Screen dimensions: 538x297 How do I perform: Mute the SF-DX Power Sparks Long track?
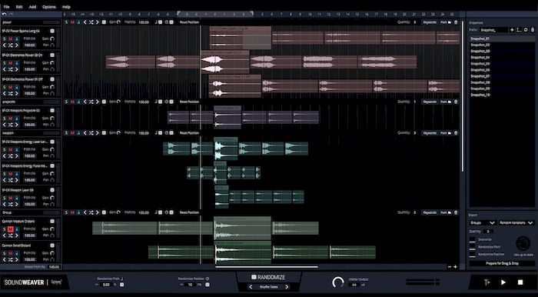(x=10, y=39)
